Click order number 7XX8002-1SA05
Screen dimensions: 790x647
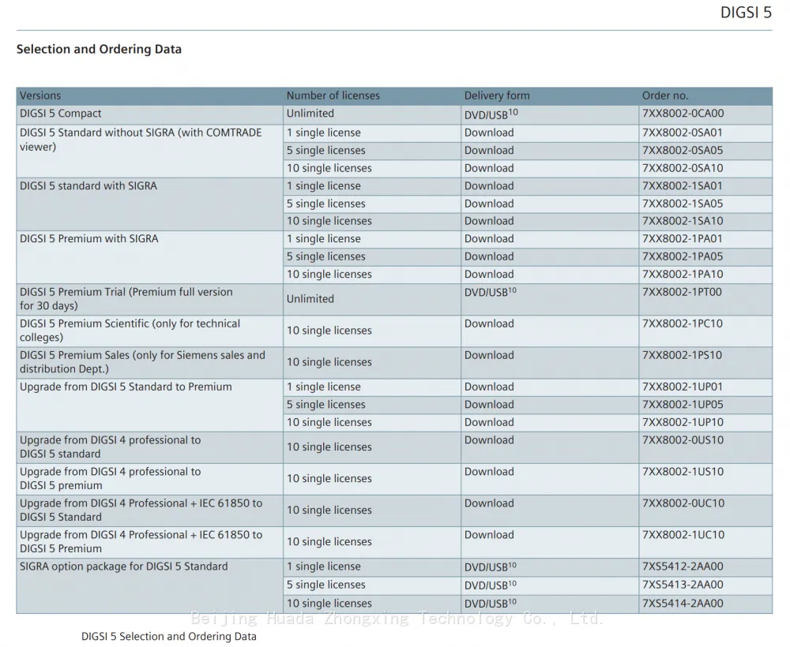tap(683, 204)
